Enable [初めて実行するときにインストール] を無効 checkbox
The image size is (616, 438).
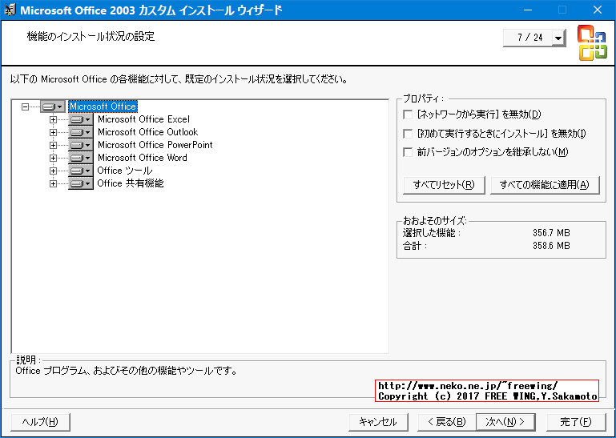[408, 134]
